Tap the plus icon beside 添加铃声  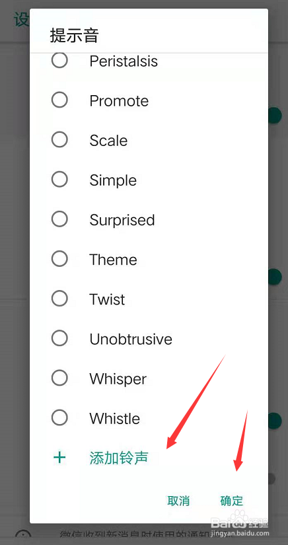[x=59, y=457]
